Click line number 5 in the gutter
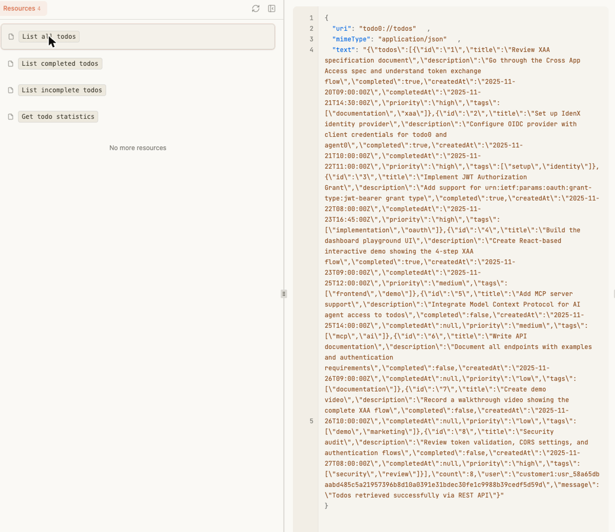The width and height of the screenshot is (615, 532). click(x=311, y=421)
